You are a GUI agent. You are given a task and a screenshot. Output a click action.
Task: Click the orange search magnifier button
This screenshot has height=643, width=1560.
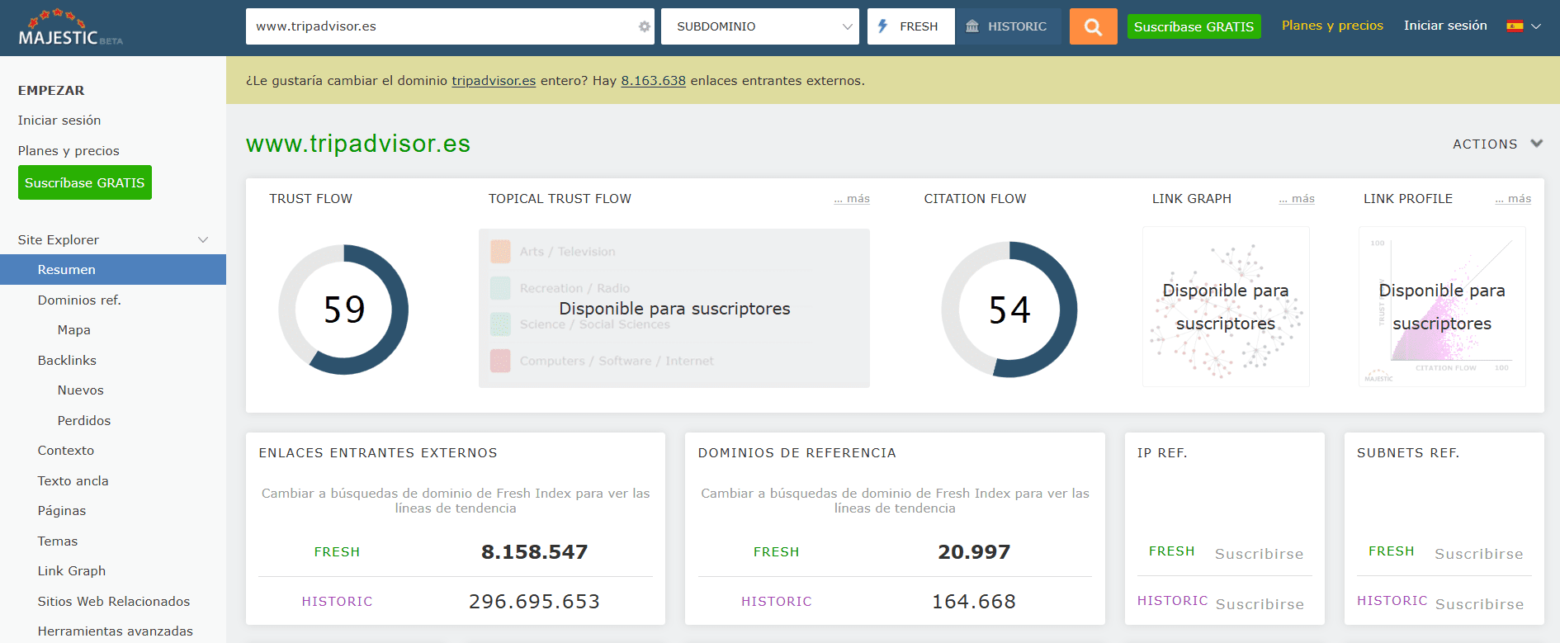pos(1093,26)
